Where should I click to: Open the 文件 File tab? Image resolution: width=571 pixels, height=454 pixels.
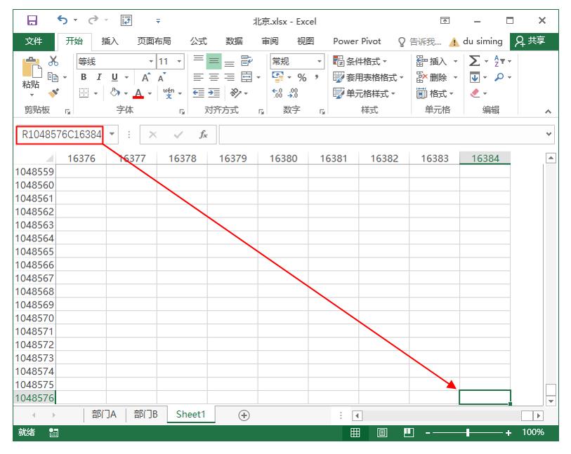tap(34, 41)
